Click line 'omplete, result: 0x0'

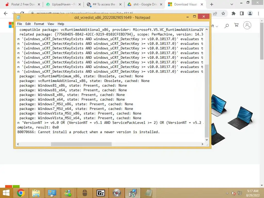coord(38,127)
